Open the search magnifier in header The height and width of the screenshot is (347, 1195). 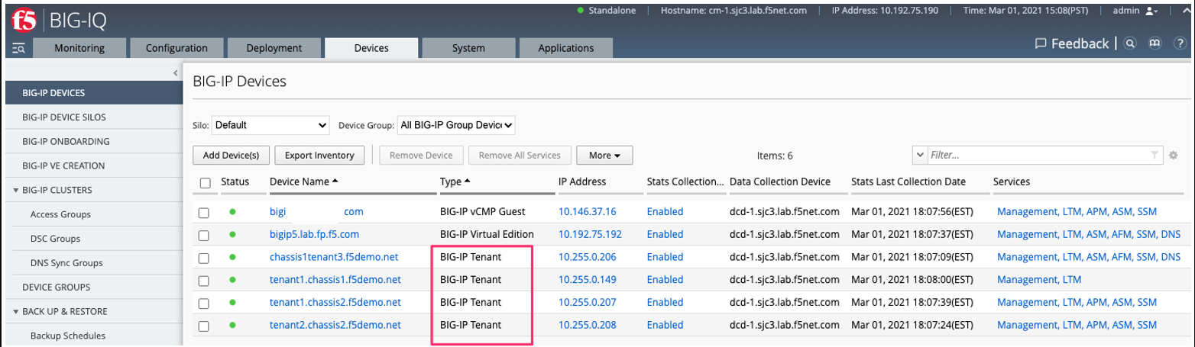(1131, 44)
